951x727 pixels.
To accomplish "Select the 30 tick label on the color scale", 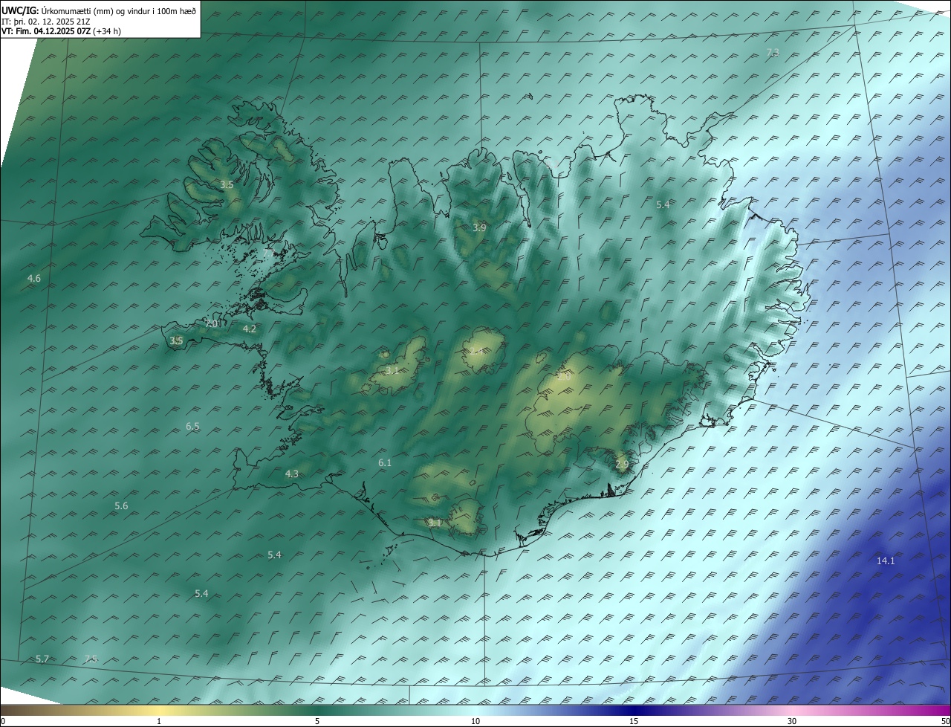I will click(x=792, y=721).
